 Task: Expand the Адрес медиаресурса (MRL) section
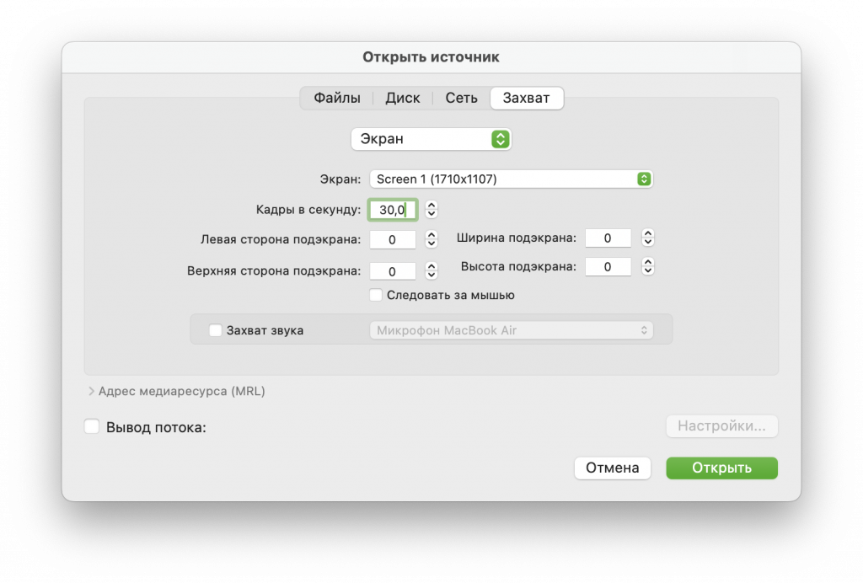(x=92, y=391)
